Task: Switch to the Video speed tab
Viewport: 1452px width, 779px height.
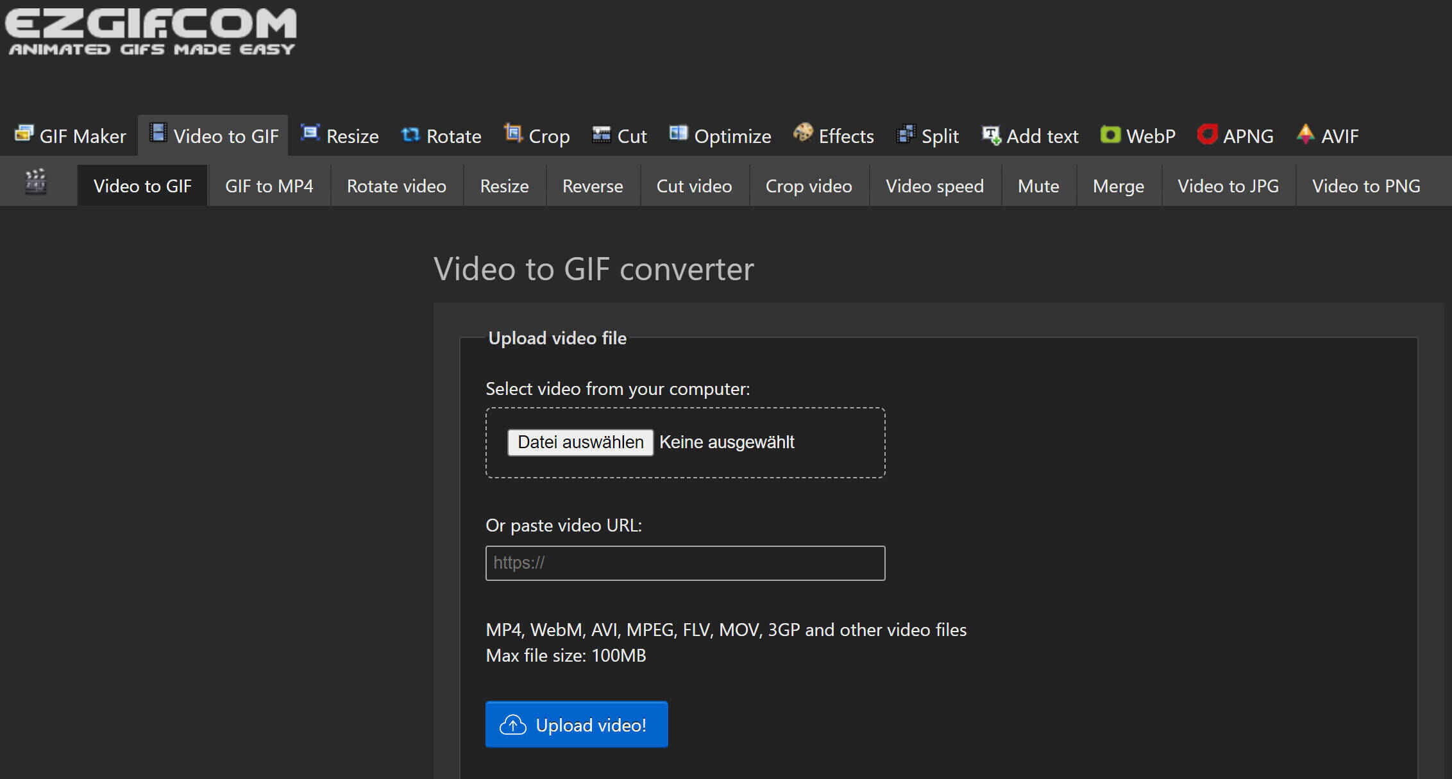Action: (x=934, y=186)
